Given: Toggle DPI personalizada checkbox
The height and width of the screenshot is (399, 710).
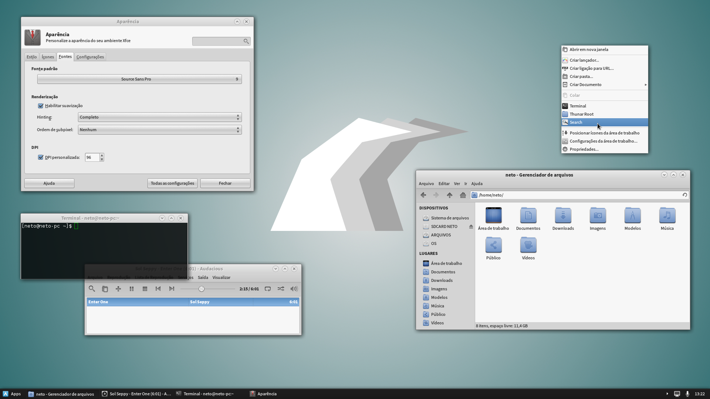Looking at the screenshot, I should click(41, 157).
